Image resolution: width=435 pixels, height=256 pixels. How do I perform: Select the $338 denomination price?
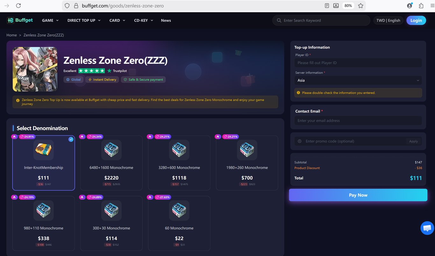tap(44, 238)
